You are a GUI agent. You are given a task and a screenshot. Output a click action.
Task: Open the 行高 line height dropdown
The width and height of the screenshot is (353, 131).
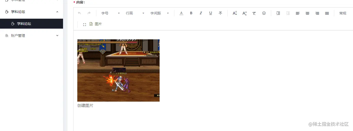[x=135, y=13]
